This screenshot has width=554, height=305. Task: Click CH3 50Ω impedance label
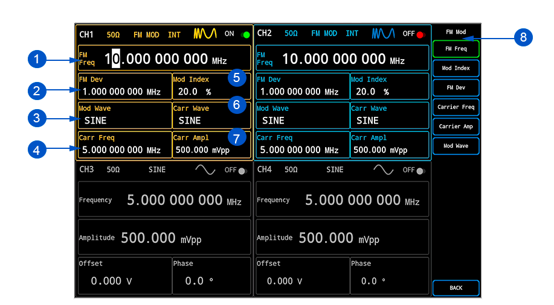pyautogui.click(x=113, y=170)
